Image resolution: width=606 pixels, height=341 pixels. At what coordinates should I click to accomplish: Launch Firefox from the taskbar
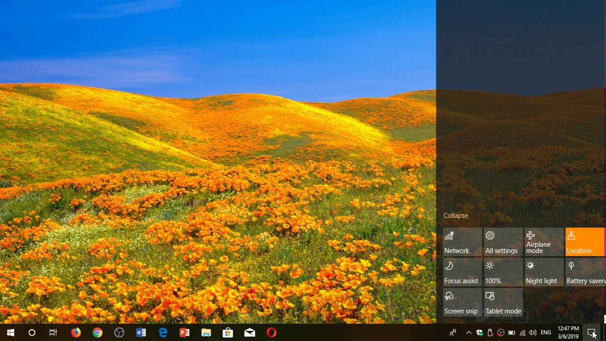click(x=76, y=332)
